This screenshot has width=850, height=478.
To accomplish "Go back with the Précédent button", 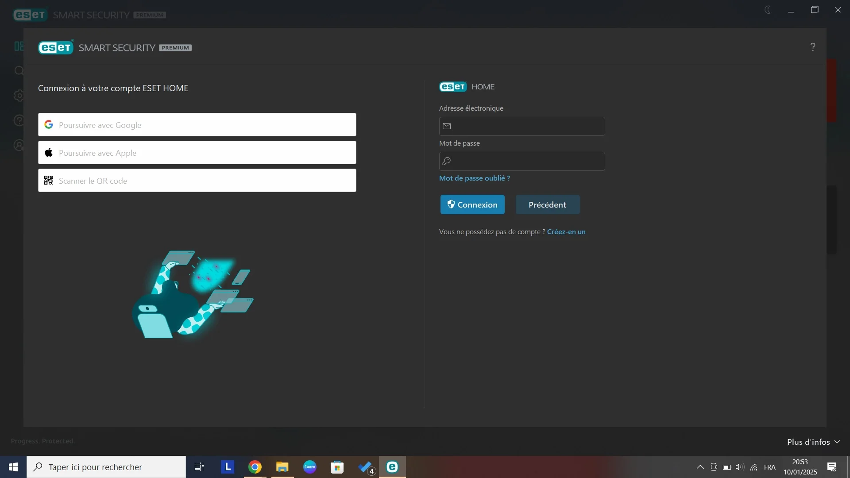I will click(x=548, y=205).
